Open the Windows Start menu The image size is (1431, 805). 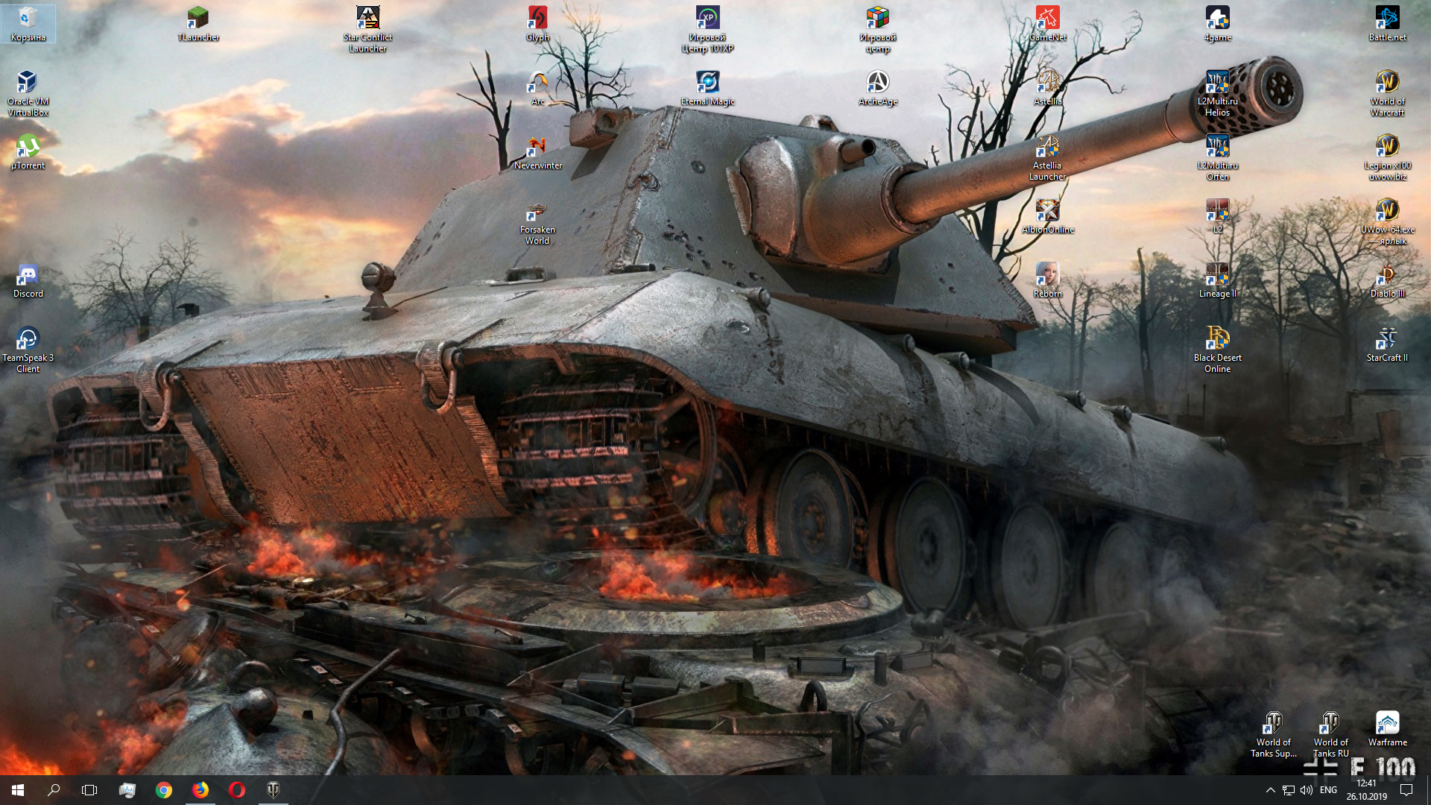click(x=18, y=790)
